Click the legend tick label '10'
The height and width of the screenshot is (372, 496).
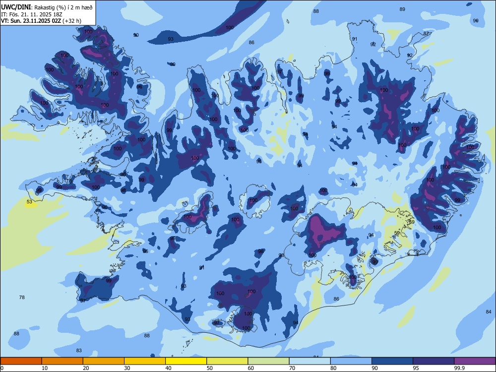pyautogui.click(x=45, y=368)
